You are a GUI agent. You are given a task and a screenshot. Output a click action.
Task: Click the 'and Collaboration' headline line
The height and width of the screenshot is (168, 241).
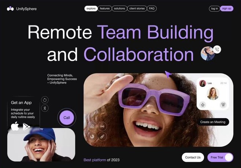[120, 54]
